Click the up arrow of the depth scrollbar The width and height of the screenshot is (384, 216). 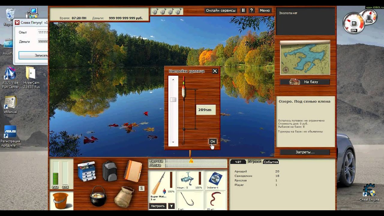click(x=173, y=79)
